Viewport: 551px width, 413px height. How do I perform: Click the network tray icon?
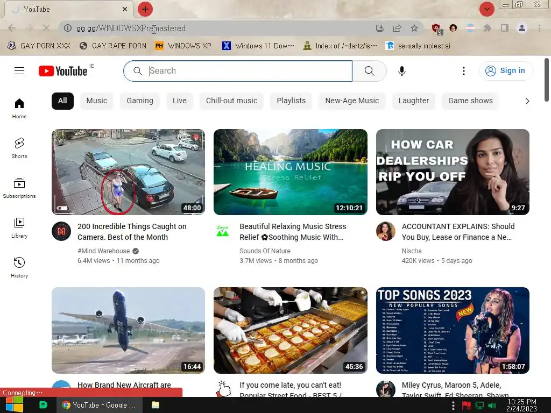point(479,405)
